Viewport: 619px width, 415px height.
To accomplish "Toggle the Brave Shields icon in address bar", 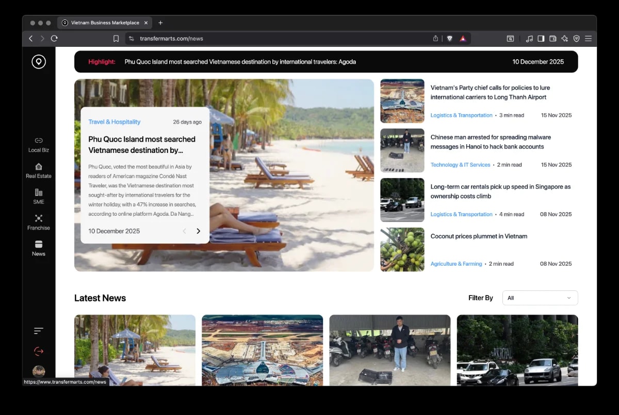I will tap(449, 38).
